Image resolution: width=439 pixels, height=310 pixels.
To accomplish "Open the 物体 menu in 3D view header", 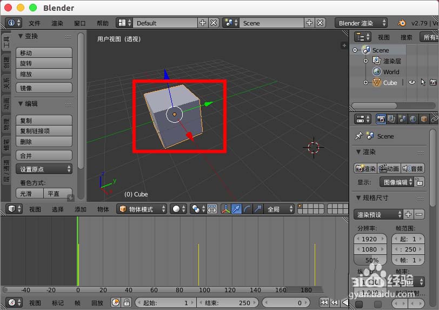I will 103,209.
